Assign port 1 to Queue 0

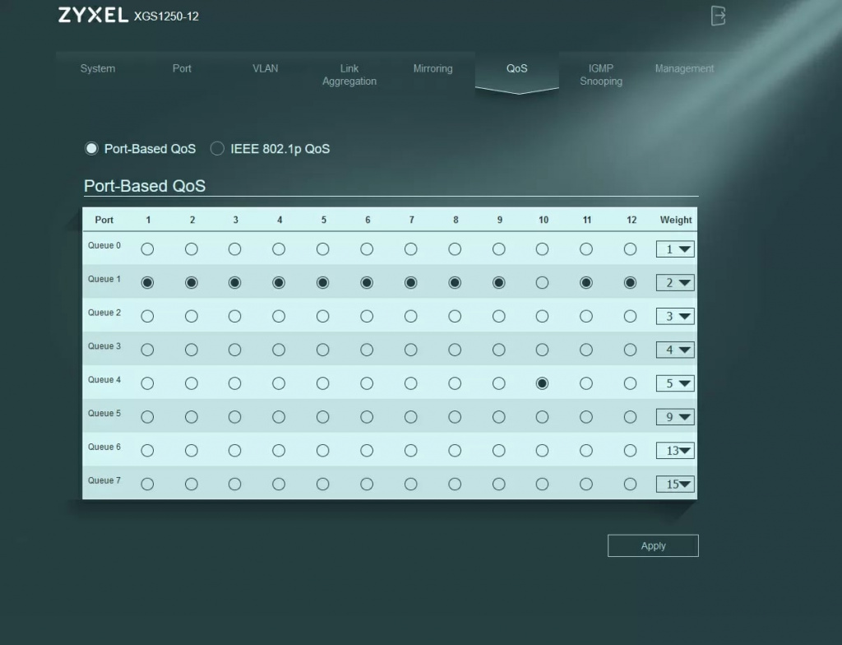pos(147,248)
